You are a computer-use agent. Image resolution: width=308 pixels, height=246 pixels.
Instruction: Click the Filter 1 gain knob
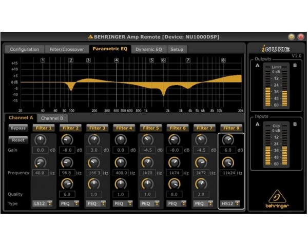pyautogui.click(x=40, y=140)
